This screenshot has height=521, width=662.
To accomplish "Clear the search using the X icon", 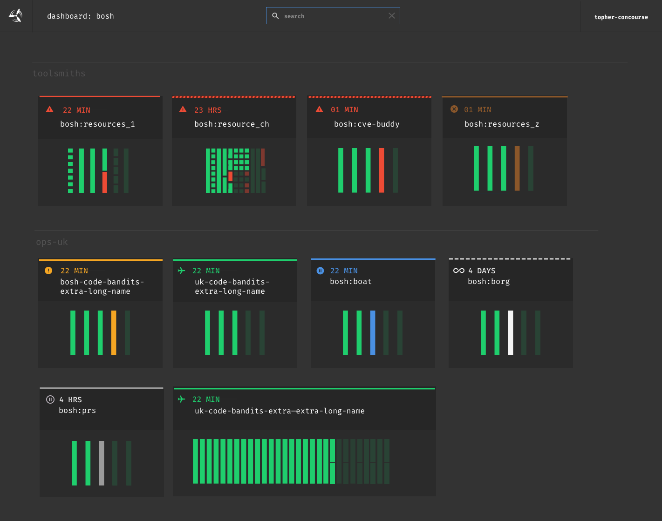I will click(392, 15).
